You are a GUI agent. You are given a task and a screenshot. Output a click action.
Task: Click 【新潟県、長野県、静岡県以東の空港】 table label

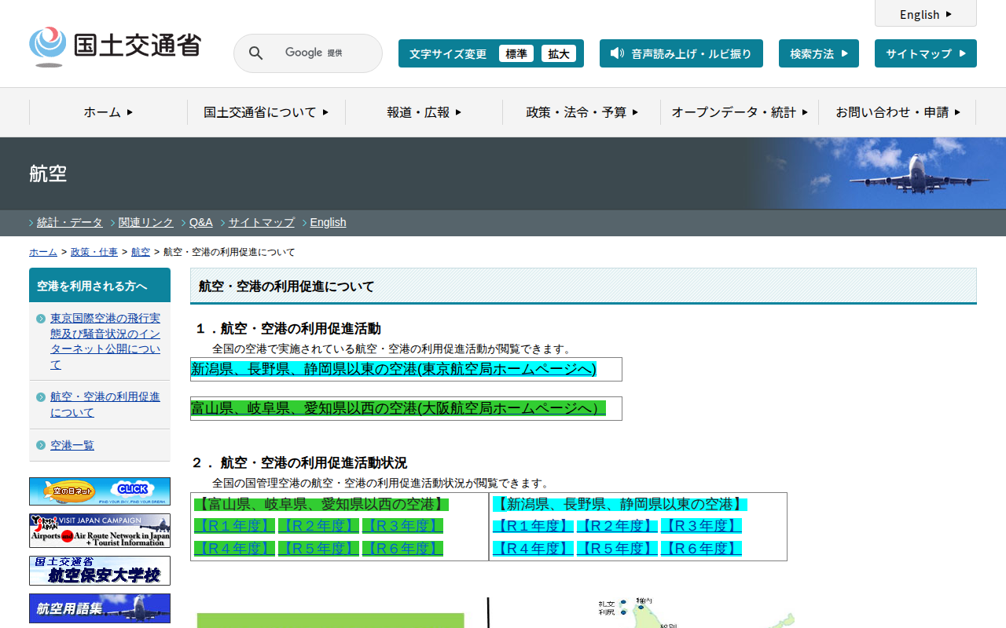pos(620,504)
